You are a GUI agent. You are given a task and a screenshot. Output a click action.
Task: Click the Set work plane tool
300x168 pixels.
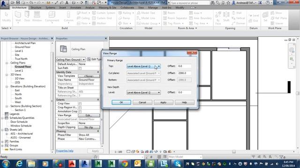pyautogui.click(x=265, y=17)
